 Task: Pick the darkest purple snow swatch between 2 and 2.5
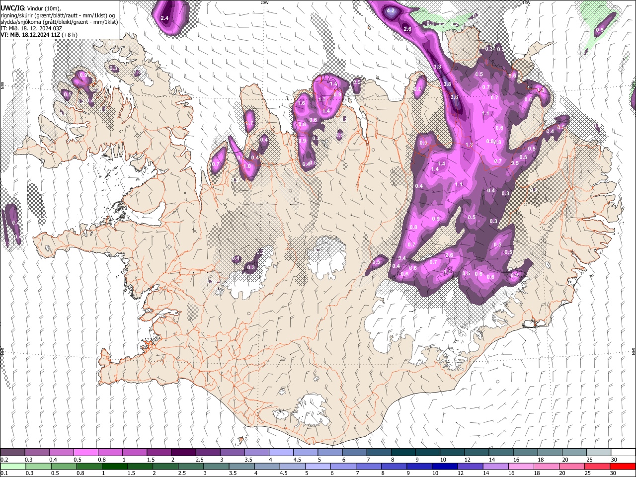pyautogui.click(x=183, y=453)
